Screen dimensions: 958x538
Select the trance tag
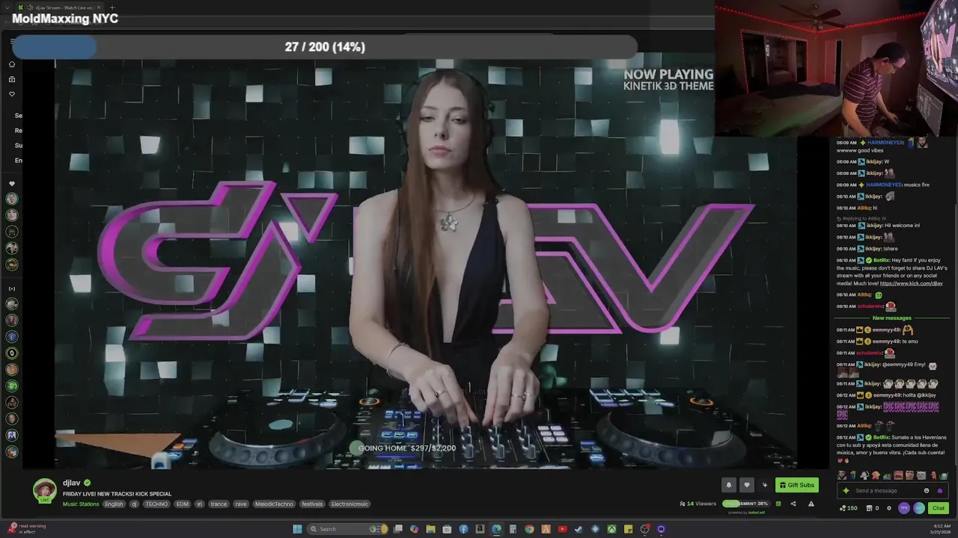tap(219, 504)
